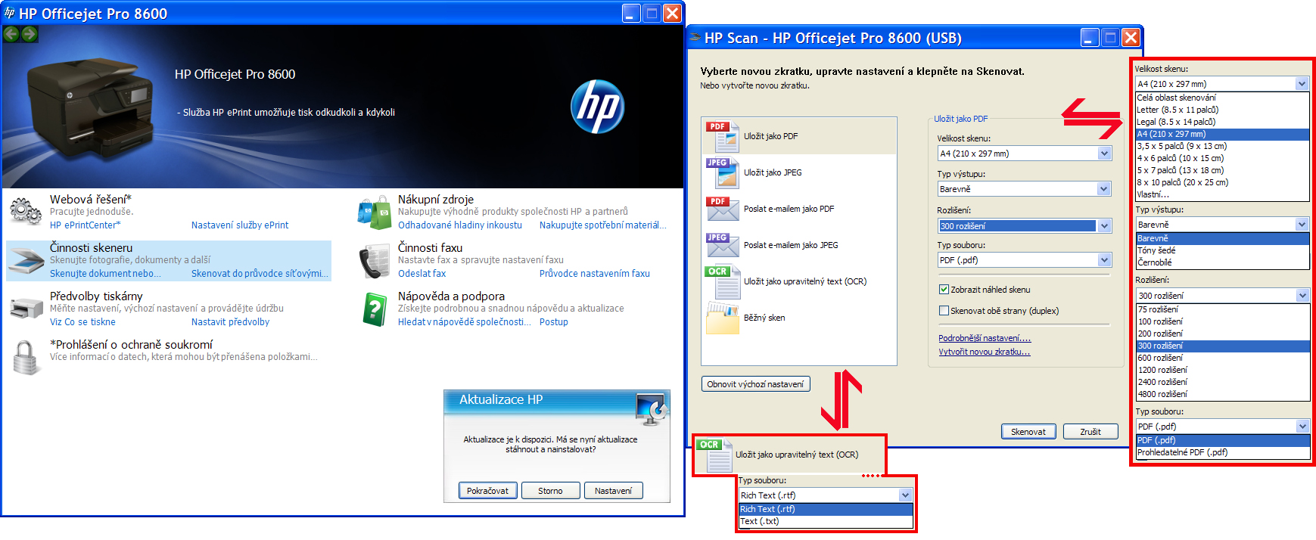1316x540 pixels.
Task: Click the printer icon for Předvolby tiskárny
Action: tap(26, 309)
